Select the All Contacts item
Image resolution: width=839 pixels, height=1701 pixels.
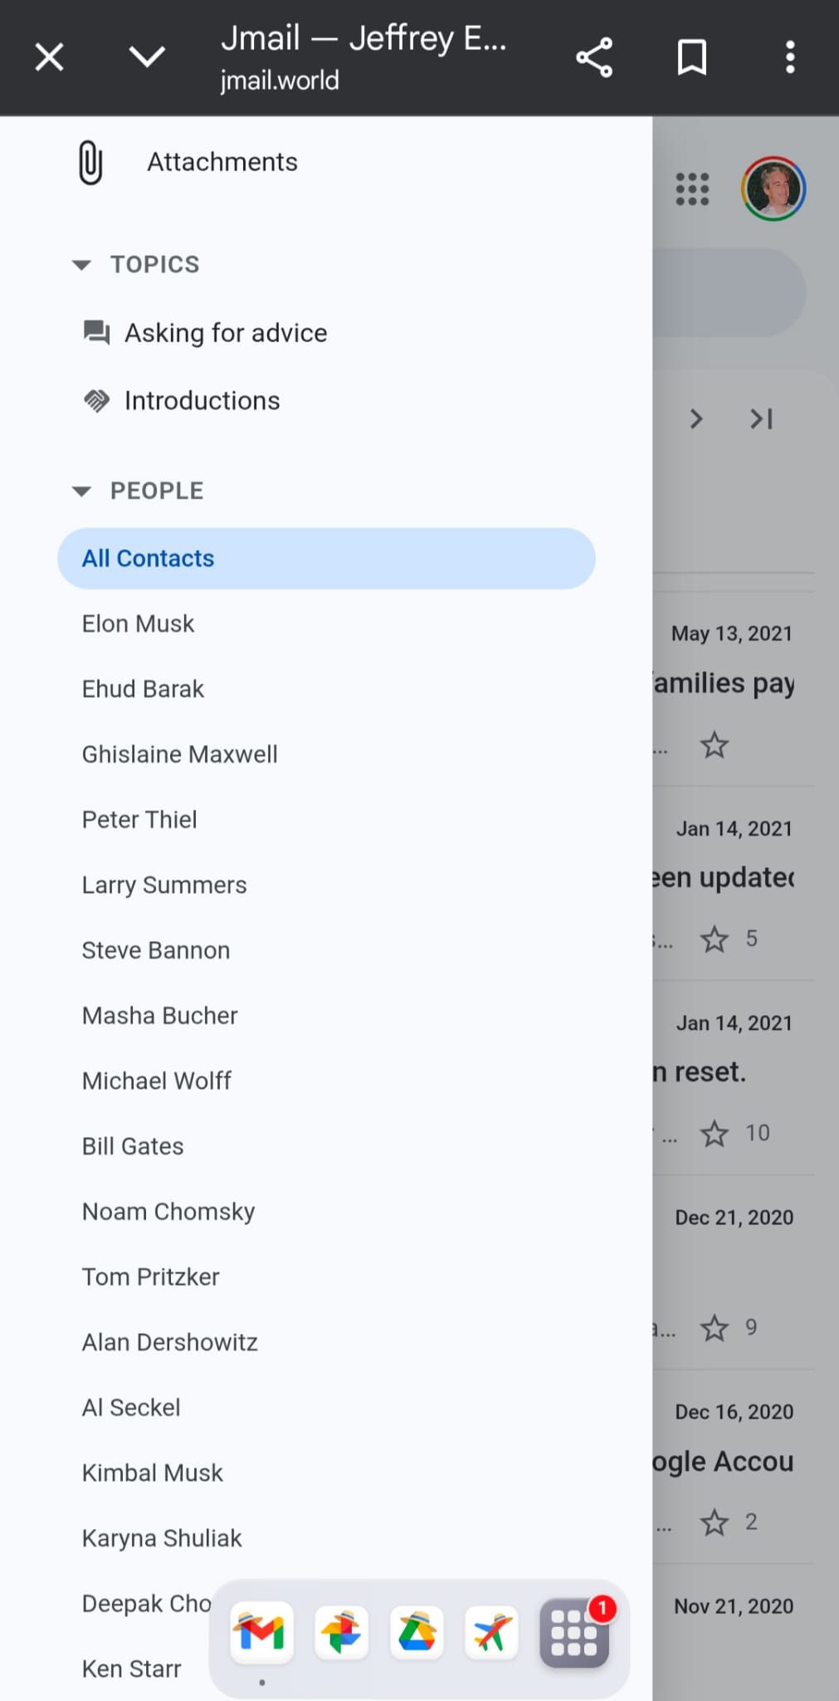pos(326,558)
